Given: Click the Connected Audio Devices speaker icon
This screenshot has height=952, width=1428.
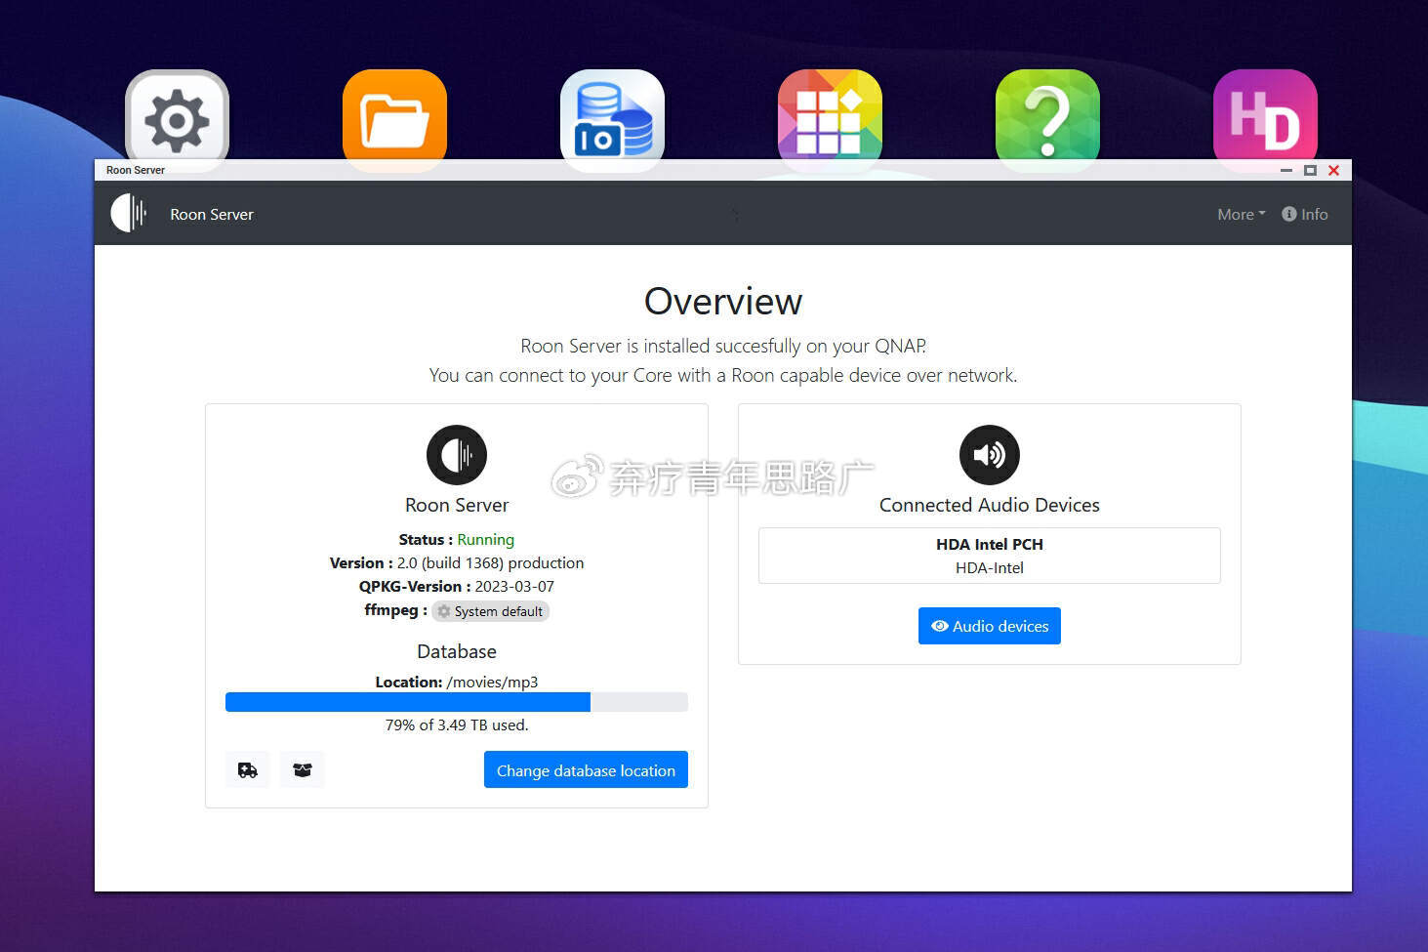Looking at the screenshot, I should point(989,455).
